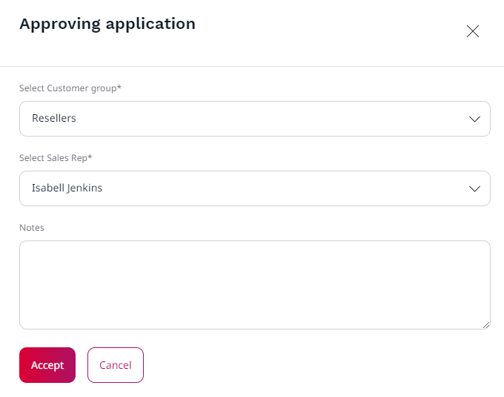Open the Select Customer group dropdown

[254, 119]
